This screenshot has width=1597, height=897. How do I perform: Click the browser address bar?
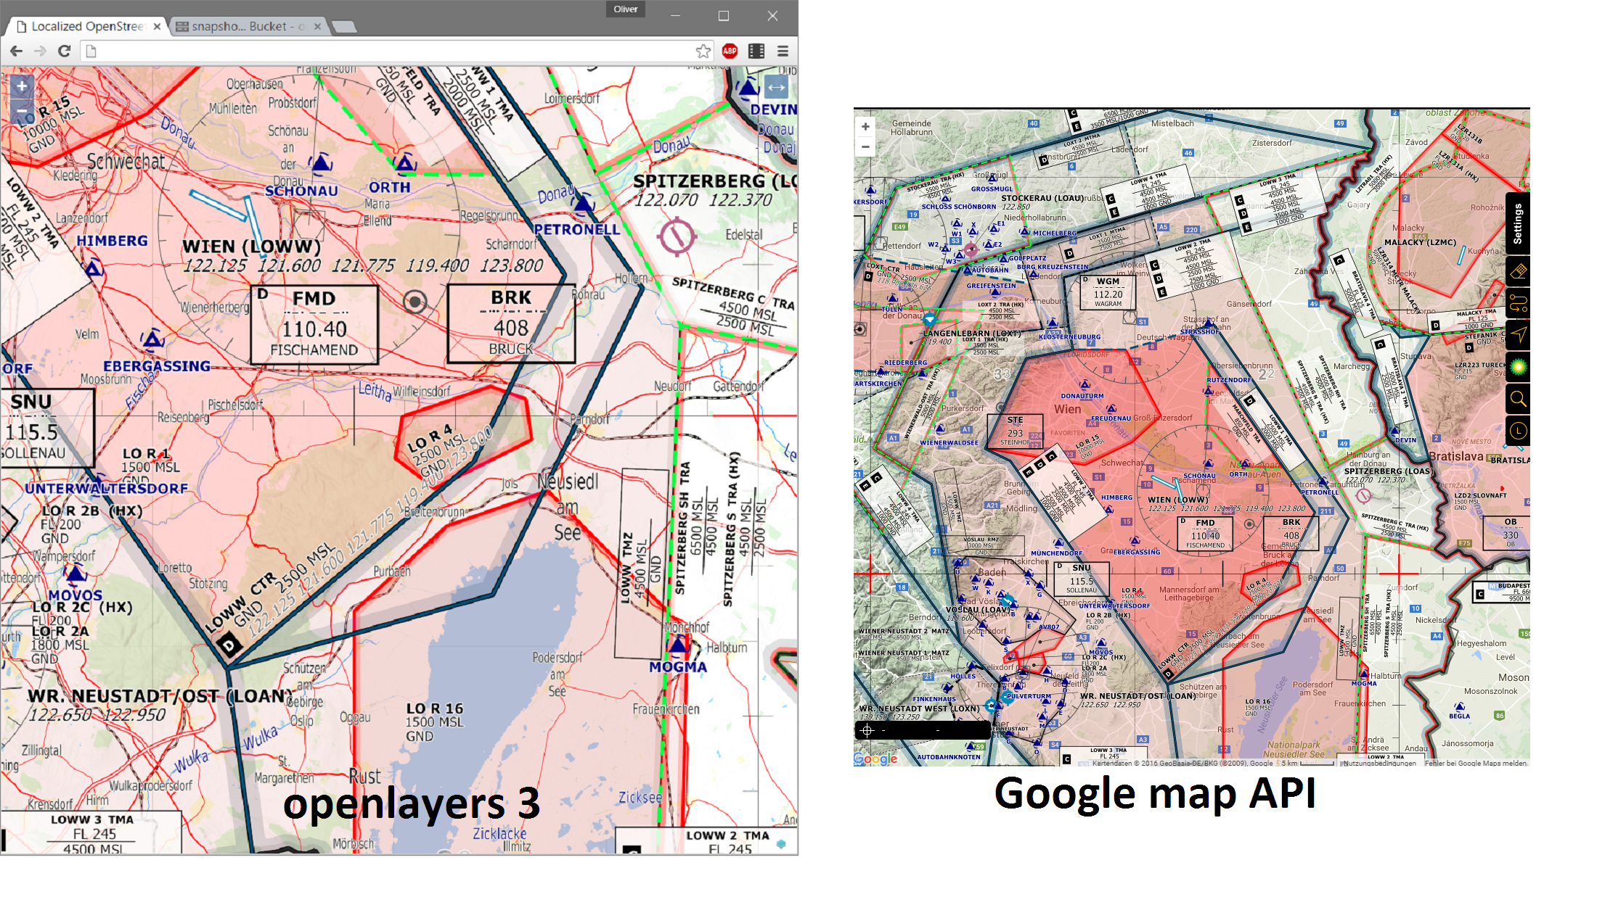(392, 51)
